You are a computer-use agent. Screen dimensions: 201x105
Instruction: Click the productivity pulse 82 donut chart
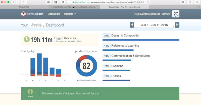[x=86, y=66]
